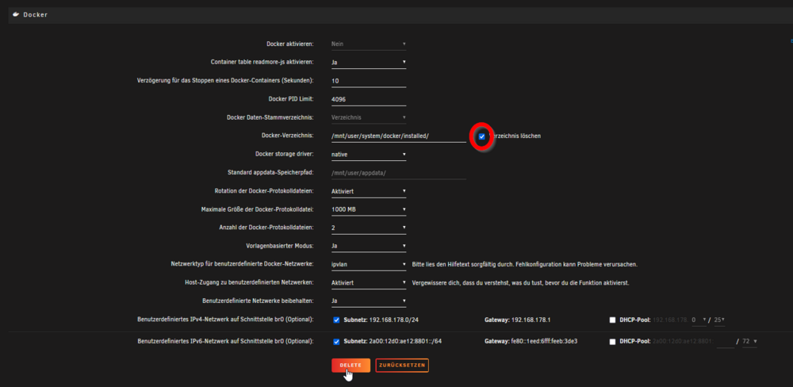Screen dimensions: 793x387
Task: Untick the Verzeichnis löschen checkbox
Action: [482, 136]
